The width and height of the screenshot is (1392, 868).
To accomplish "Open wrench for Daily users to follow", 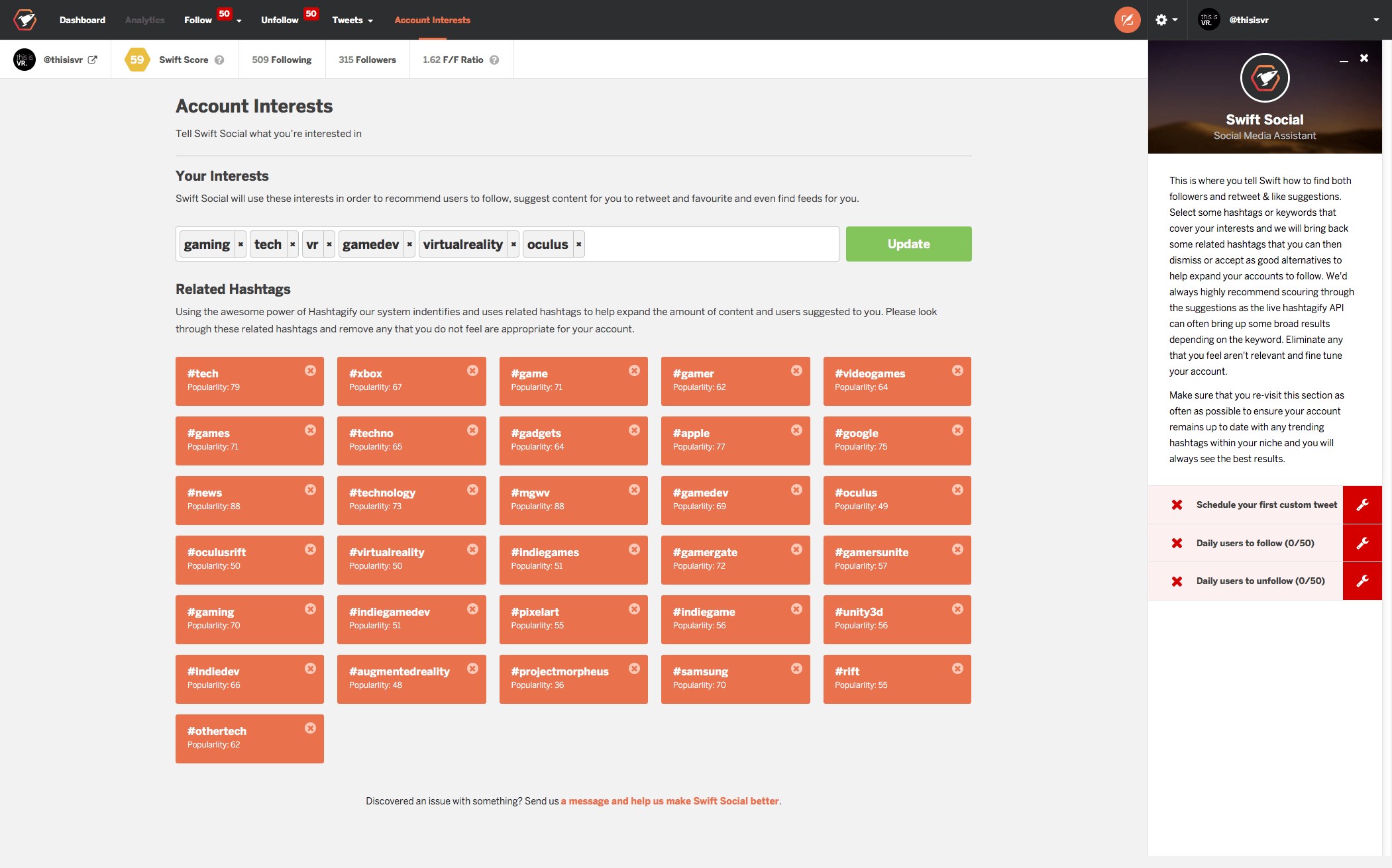I will (1362, 544).
